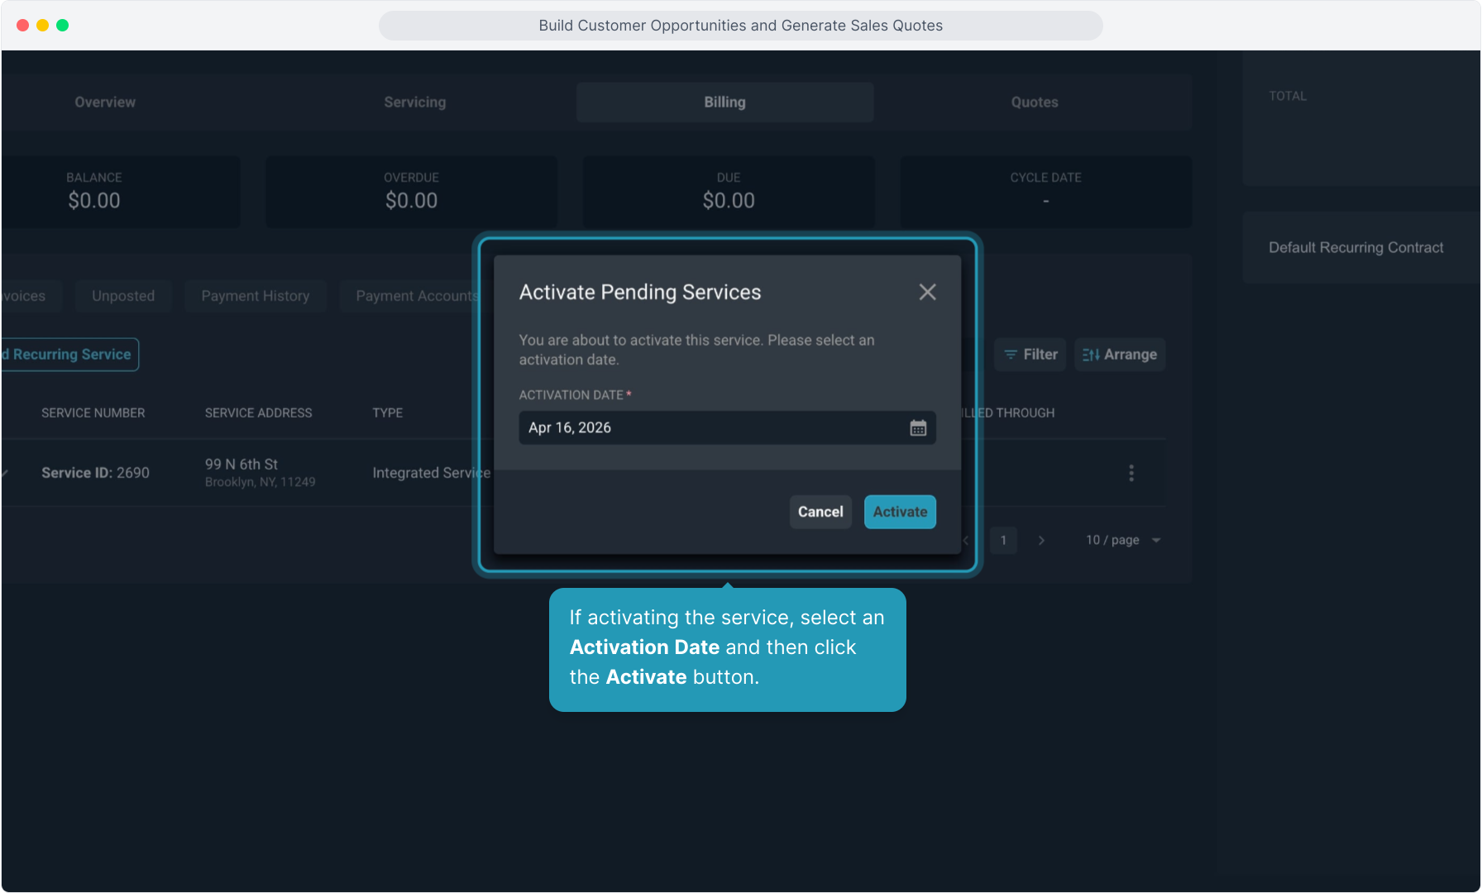
Task: Open the Unposted sub-tab
Action: pyautogui.click(x=123, y=296)
